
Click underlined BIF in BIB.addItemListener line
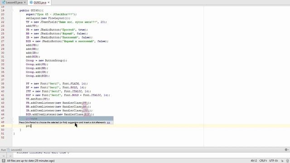pos(87,115)
